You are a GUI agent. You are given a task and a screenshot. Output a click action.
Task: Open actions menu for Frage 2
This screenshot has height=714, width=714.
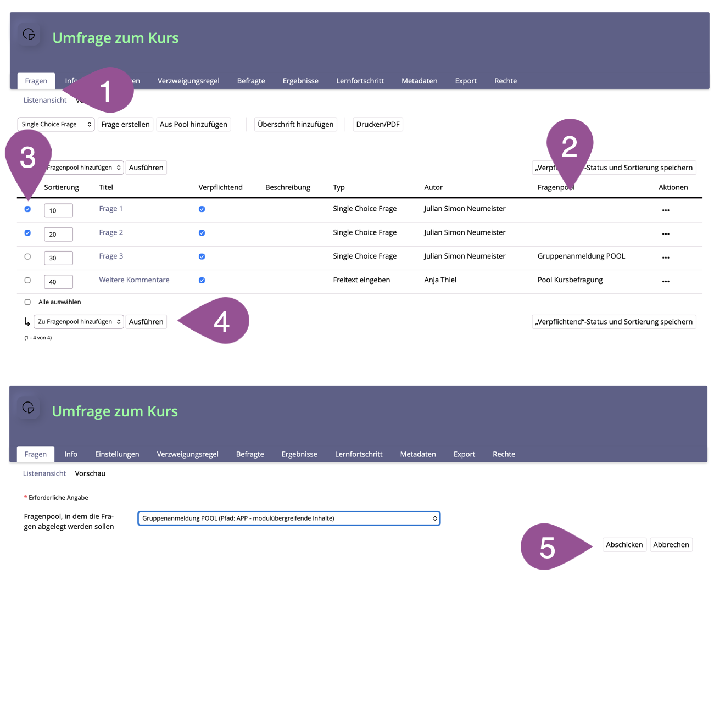(x=665, y=234)
